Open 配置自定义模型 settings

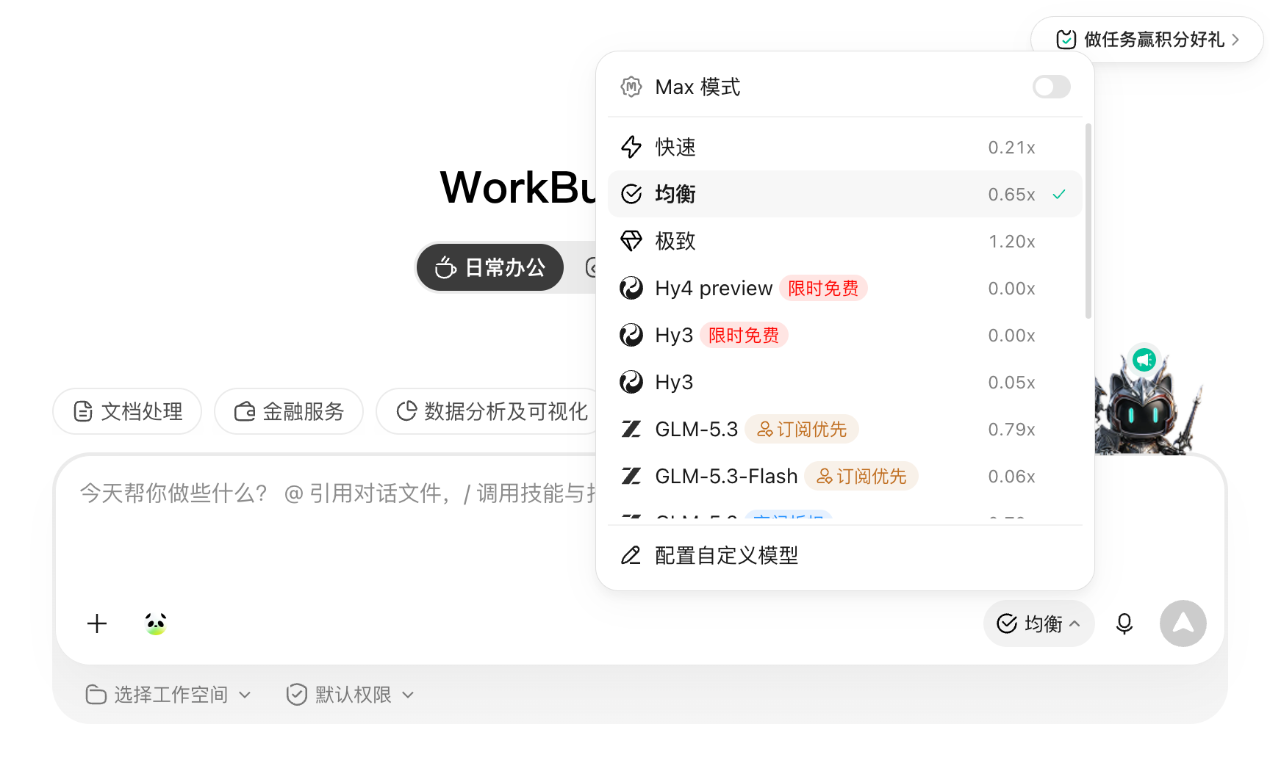844,555
